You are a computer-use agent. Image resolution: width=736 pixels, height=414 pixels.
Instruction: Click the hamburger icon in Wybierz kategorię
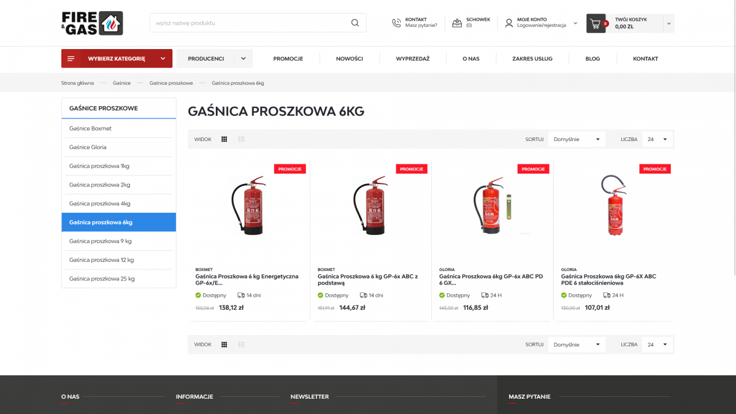pyautogui.click(x=71, y=59)
